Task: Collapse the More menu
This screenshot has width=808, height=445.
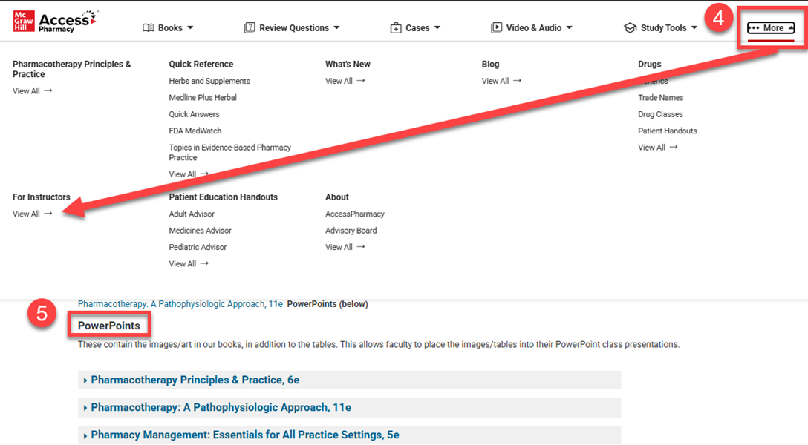Action: click(x=771, y=28)
